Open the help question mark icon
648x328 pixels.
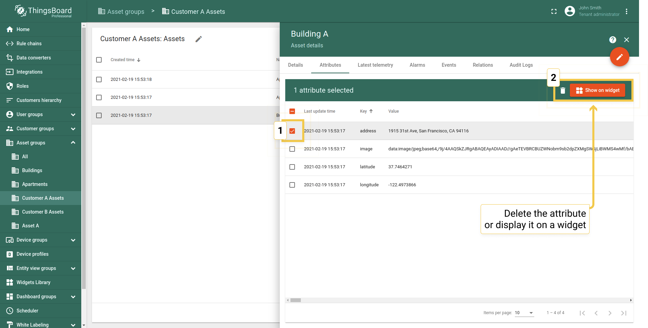613,40
